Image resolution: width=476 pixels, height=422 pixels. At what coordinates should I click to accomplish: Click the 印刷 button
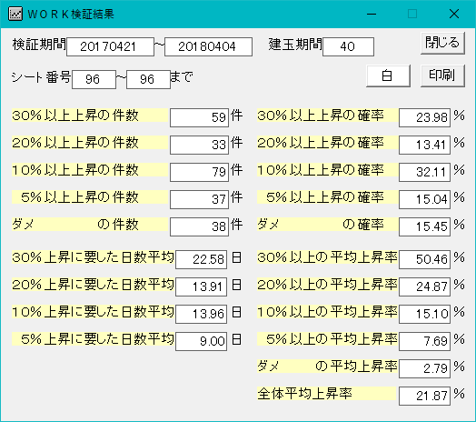click(x=442, y=75)
